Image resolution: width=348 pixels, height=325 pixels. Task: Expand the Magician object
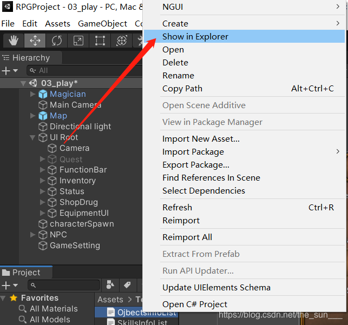(x=32, y=94)
